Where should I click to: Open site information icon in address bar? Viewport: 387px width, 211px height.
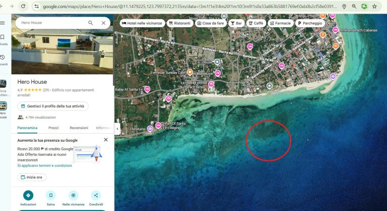point(36,7)
